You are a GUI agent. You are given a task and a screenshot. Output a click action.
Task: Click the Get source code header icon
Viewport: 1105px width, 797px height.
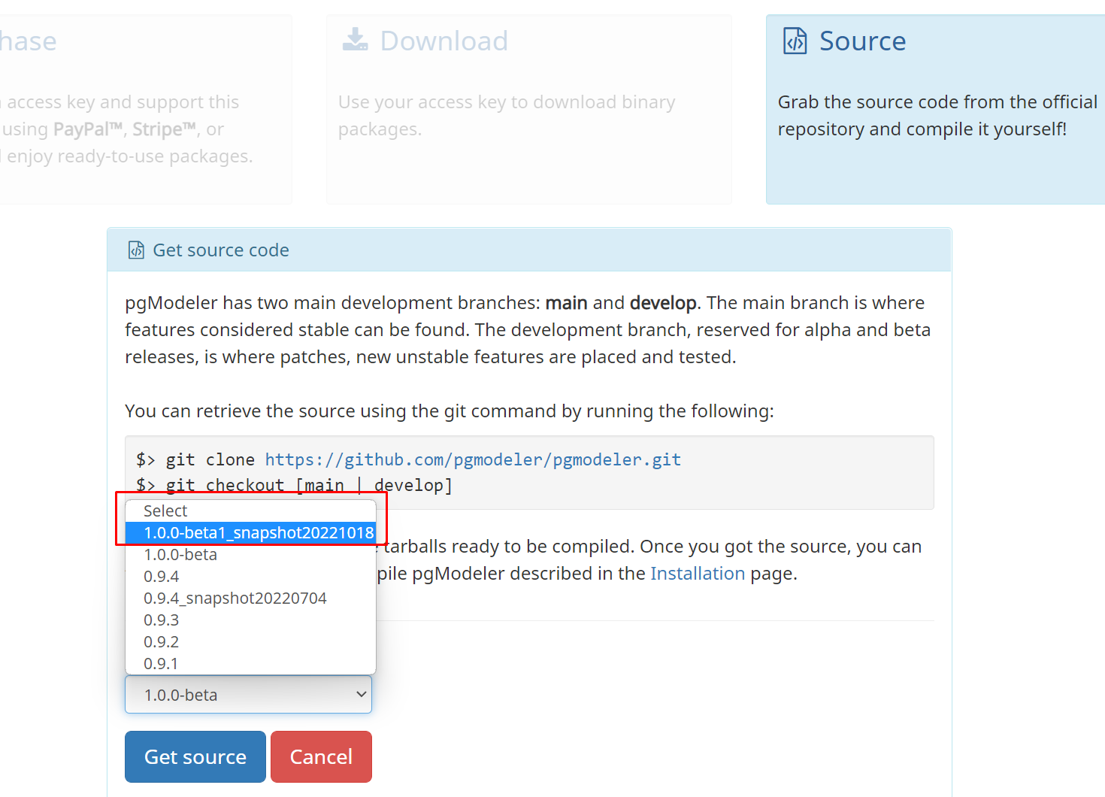[x=136, y=250]
